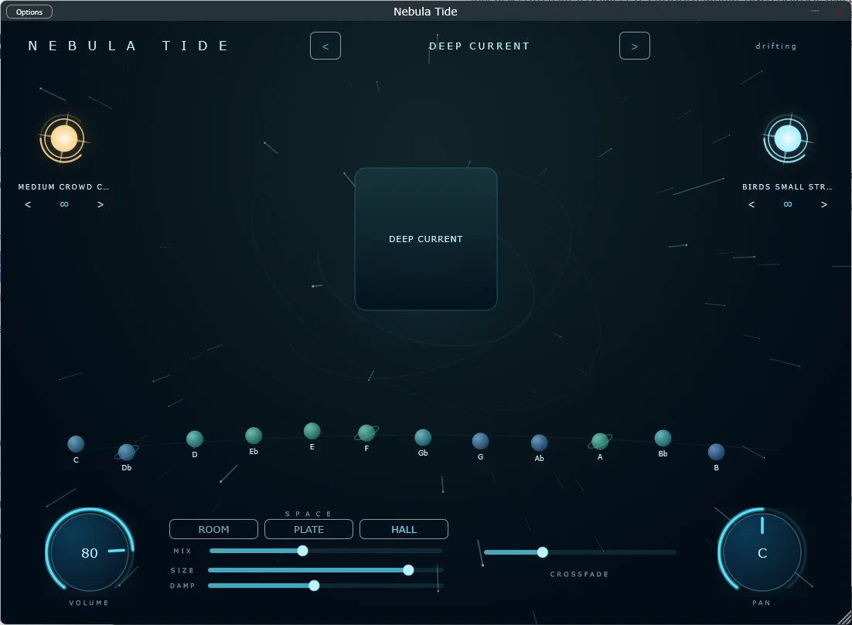Screen dimensions: 852x625
Task: Click the central DEEP CURRENT pad
Action: [x=426, y=239]
